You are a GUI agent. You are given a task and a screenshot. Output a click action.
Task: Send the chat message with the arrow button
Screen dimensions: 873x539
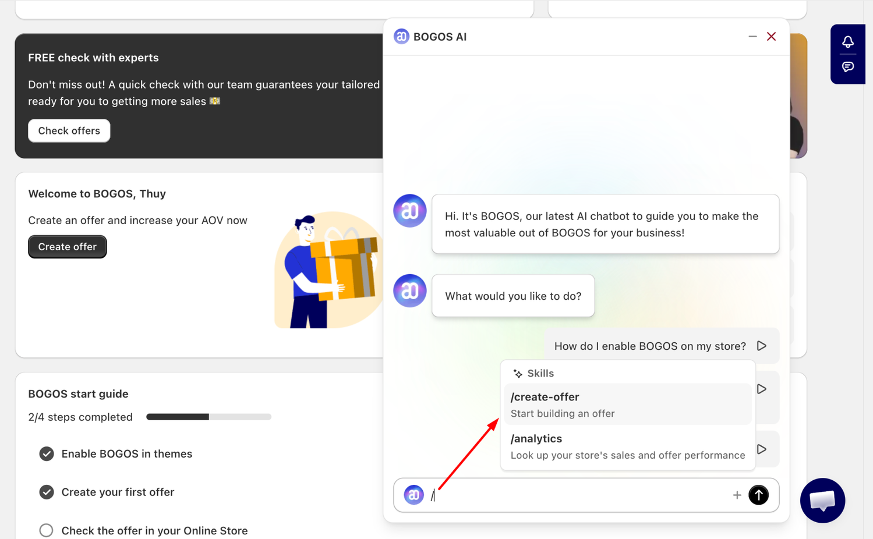point(758,495)
